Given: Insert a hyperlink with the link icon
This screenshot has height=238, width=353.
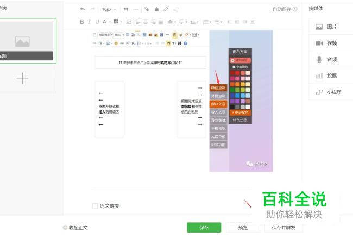Looking at the screenshot, I should [x=166, y=9].
